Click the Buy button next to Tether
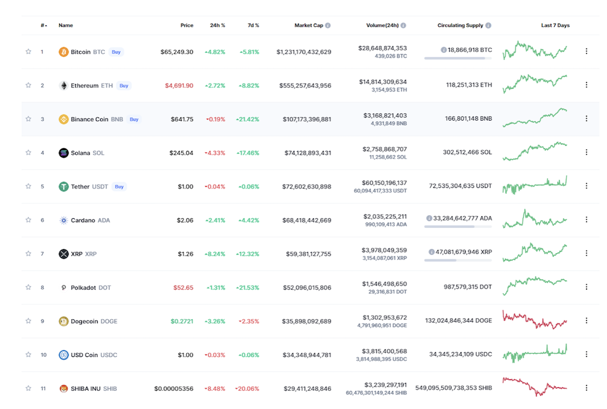 119,187
